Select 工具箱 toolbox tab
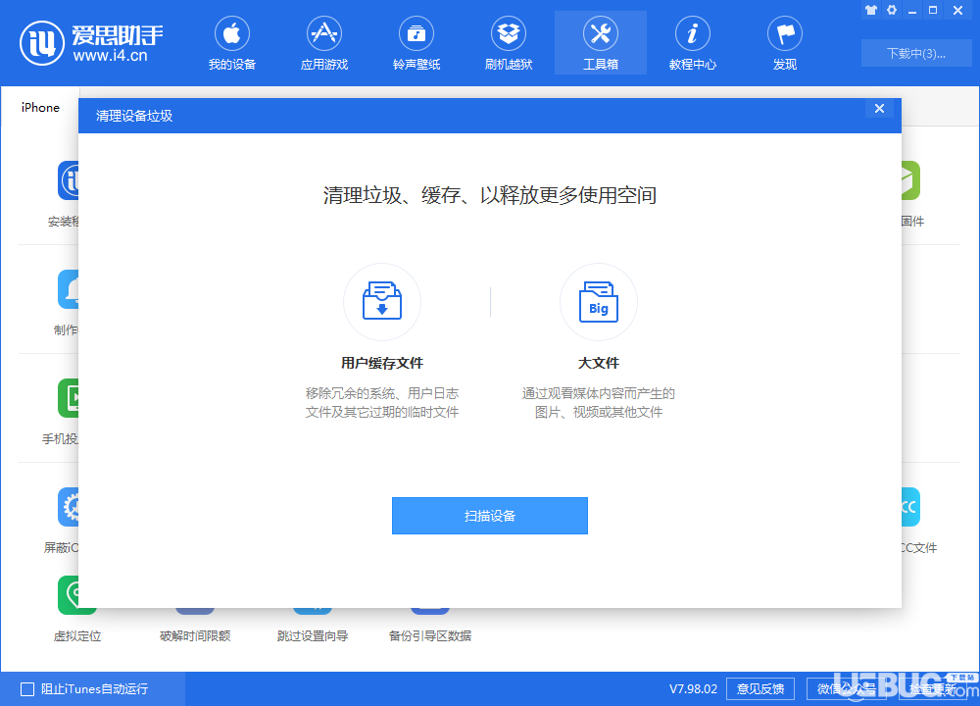 (601, 43)
